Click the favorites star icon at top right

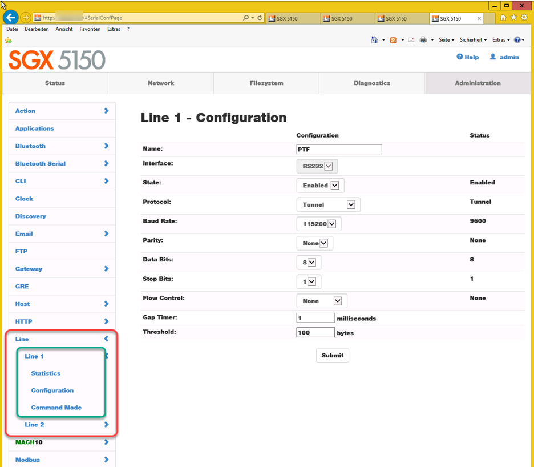click(513, 17)
